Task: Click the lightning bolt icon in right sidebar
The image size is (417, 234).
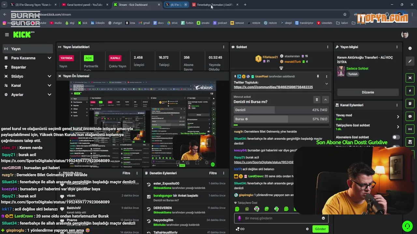Action: tap(410, 91)
